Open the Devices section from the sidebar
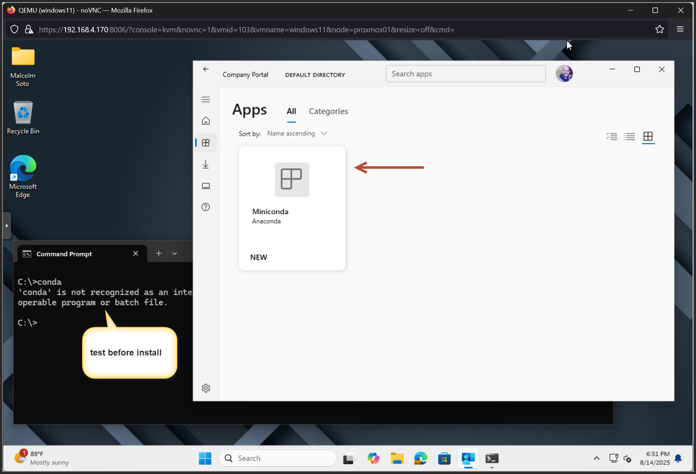The image size is (696, 474). 206,186
